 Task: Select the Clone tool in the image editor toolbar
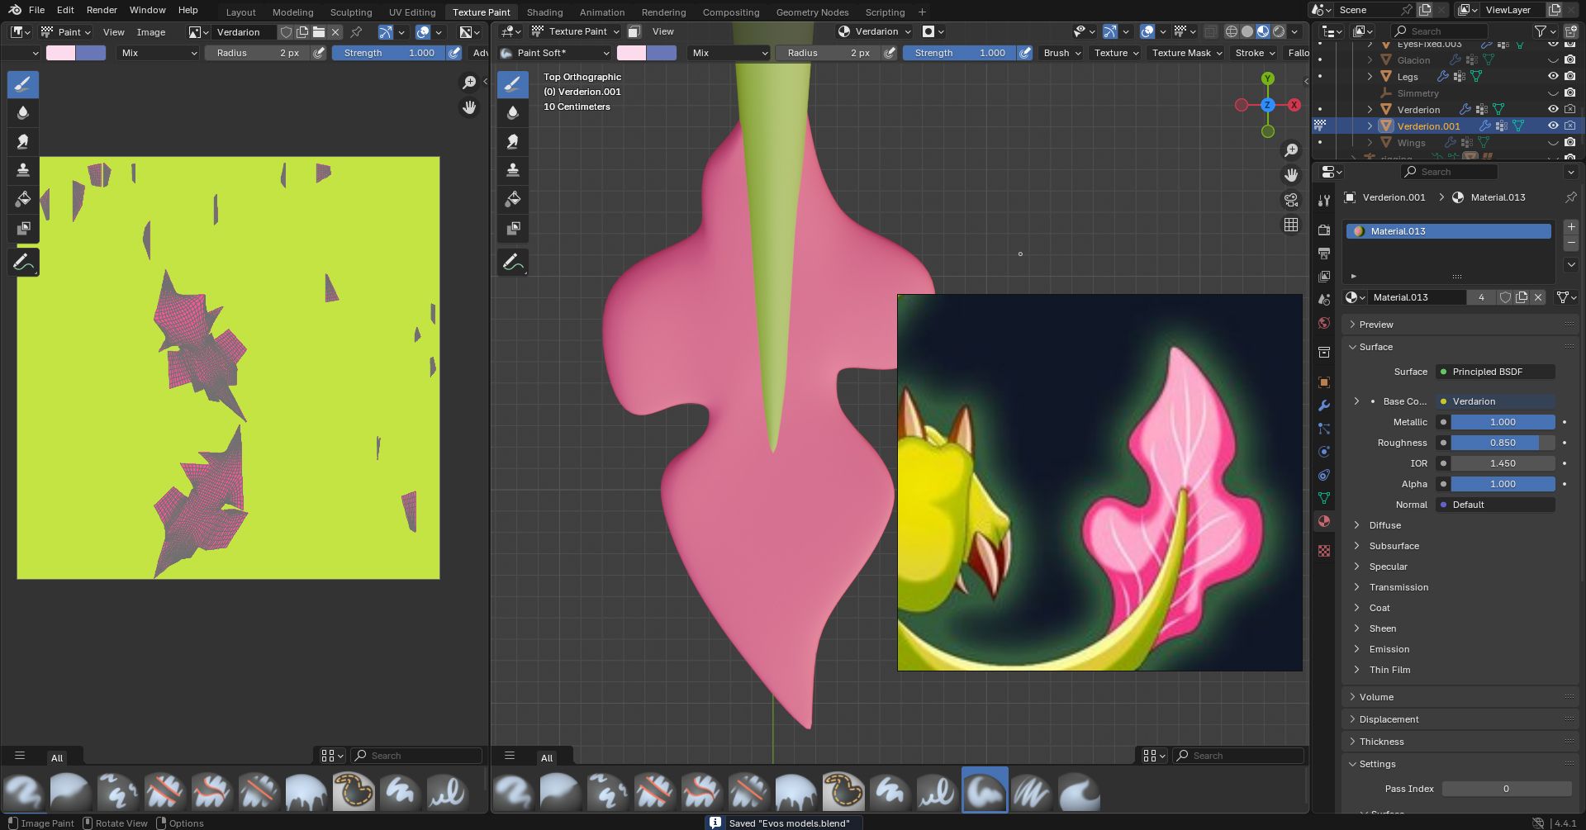coord(23,170)
